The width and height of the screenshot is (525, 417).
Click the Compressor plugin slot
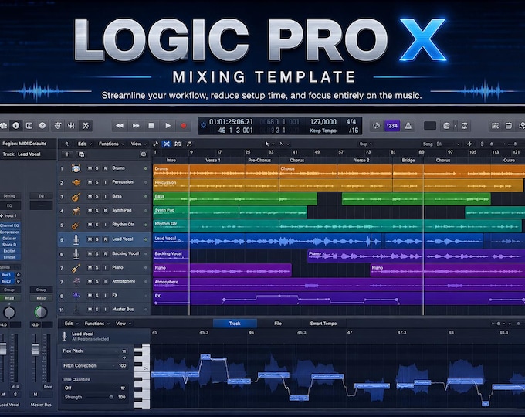(x=10, y=232)
